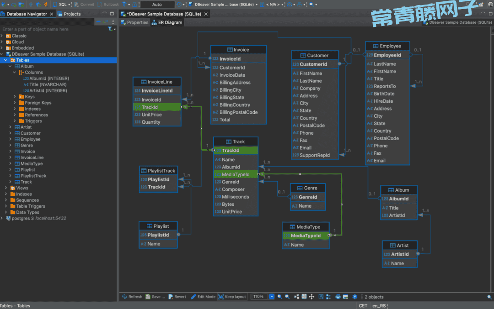Viewport: 494px width, 309px height.
Task: Click the link with editor arrows icon
Action: (106, 22)
